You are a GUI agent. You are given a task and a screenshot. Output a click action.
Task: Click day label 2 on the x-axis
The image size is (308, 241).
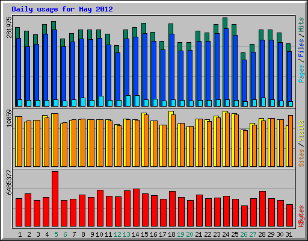pyautogui.click(x=29, y=234)
